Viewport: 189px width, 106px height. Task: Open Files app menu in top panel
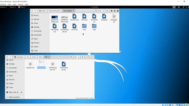[x=22, y=7]
